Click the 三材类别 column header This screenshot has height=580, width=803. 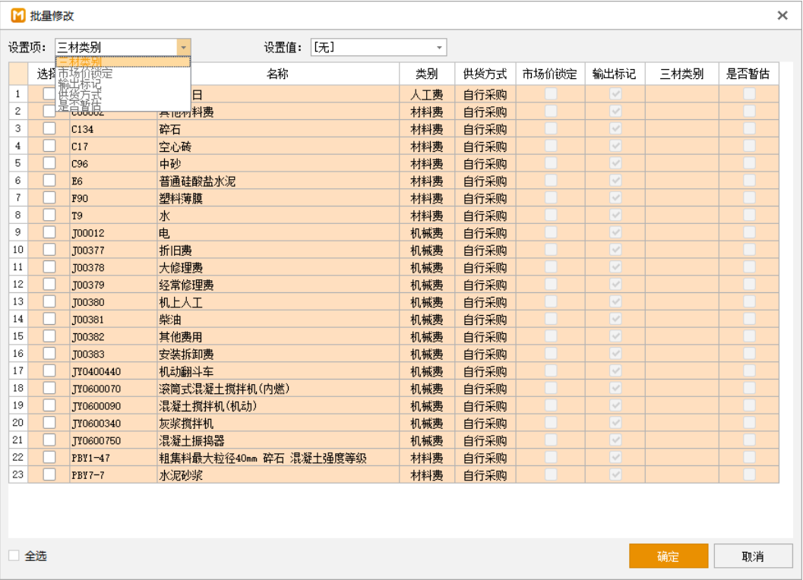[681, 74]
